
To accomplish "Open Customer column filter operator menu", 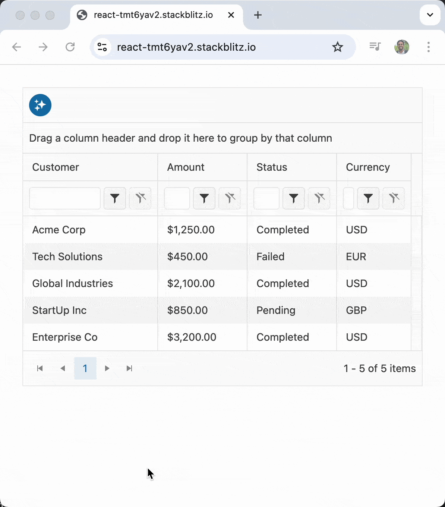I will pyautogui.click(x=115, y=198).
